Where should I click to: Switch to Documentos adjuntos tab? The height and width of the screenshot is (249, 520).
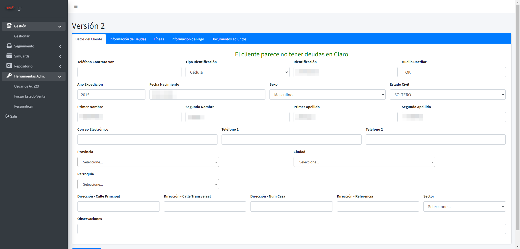pos(229,39)
